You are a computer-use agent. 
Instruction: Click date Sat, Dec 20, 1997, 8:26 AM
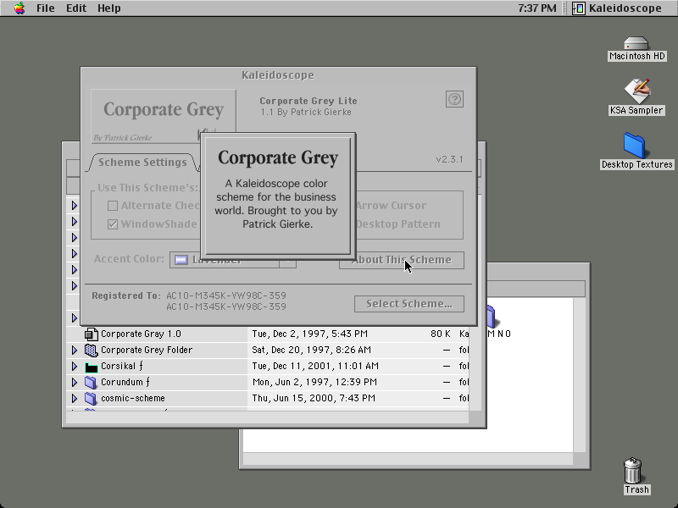pyautogui.click(x=311, y=350)
